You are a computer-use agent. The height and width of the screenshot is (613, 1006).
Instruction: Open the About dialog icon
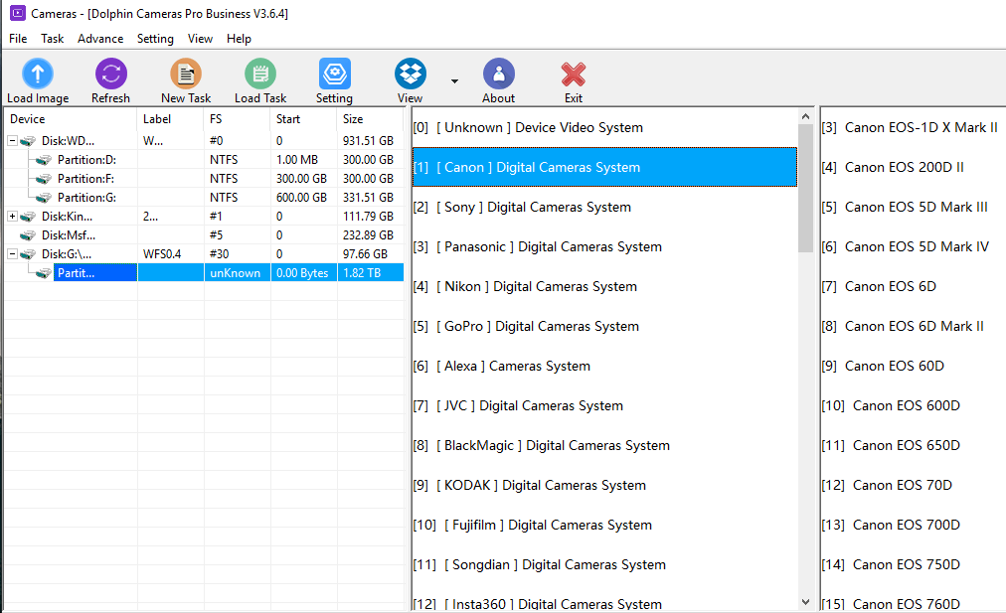[498, 75]
